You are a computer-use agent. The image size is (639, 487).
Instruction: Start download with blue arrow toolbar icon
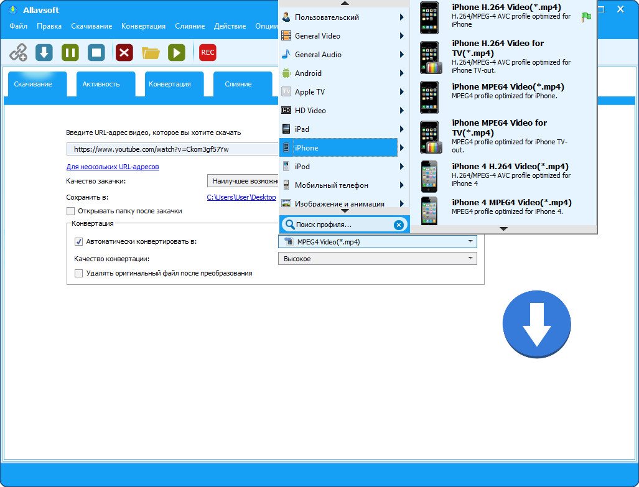tap(44, 53)
